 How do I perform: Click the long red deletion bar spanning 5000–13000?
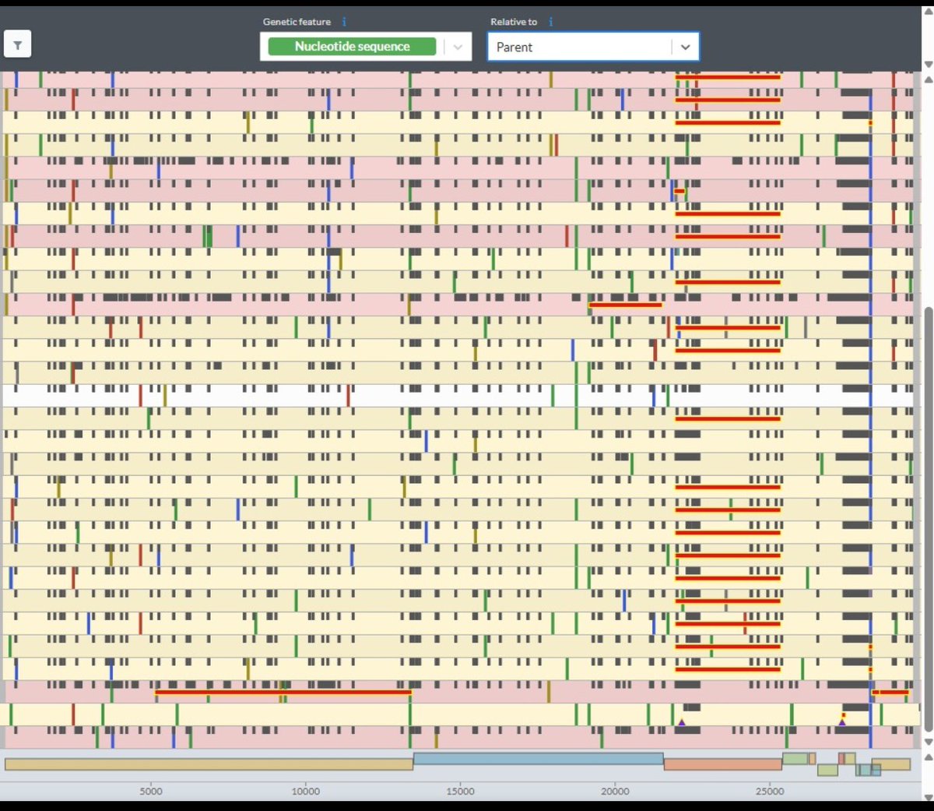(x=283, y=692)
